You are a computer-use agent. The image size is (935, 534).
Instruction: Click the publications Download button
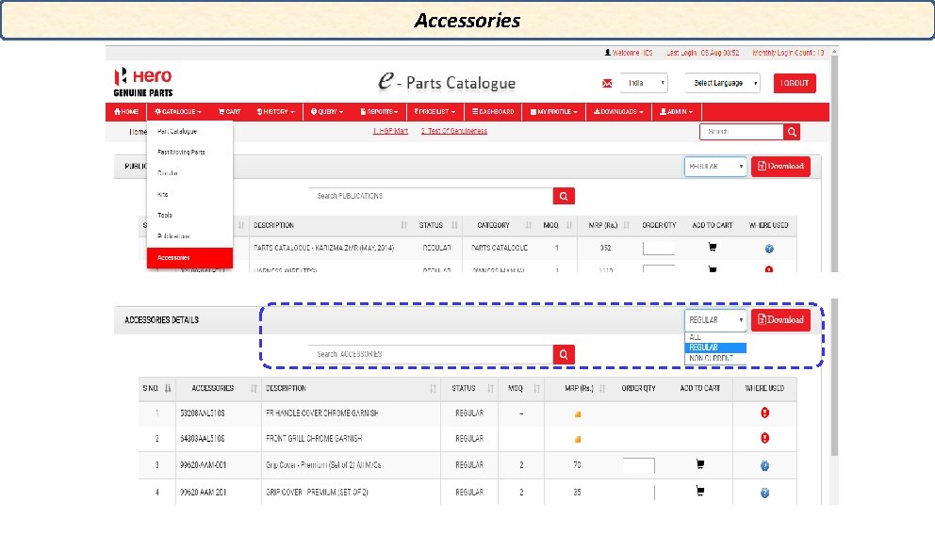pos(780,167)
